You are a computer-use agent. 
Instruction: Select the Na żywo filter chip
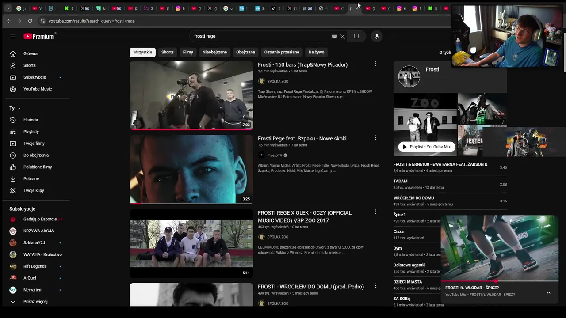point(316,52)
